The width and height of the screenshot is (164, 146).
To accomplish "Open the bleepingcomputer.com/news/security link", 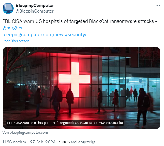I will [x=46, y=34].
